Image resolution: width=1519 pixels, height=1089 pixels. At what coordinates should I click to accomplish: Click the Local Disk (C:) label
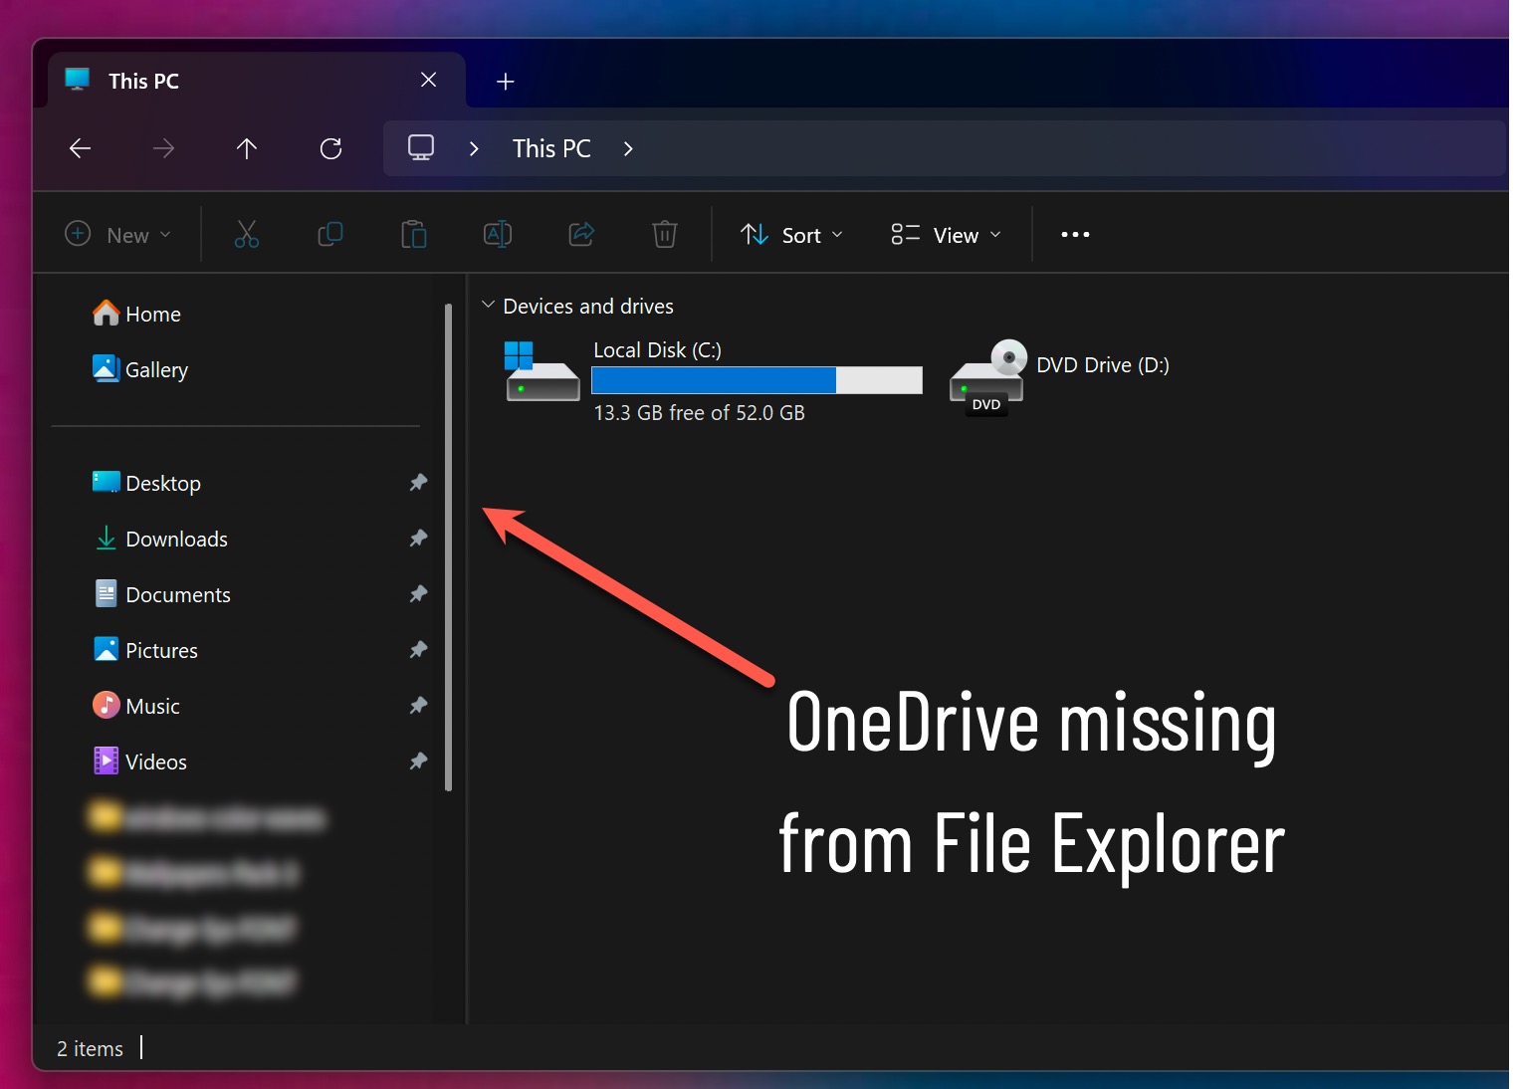[657, 350]
